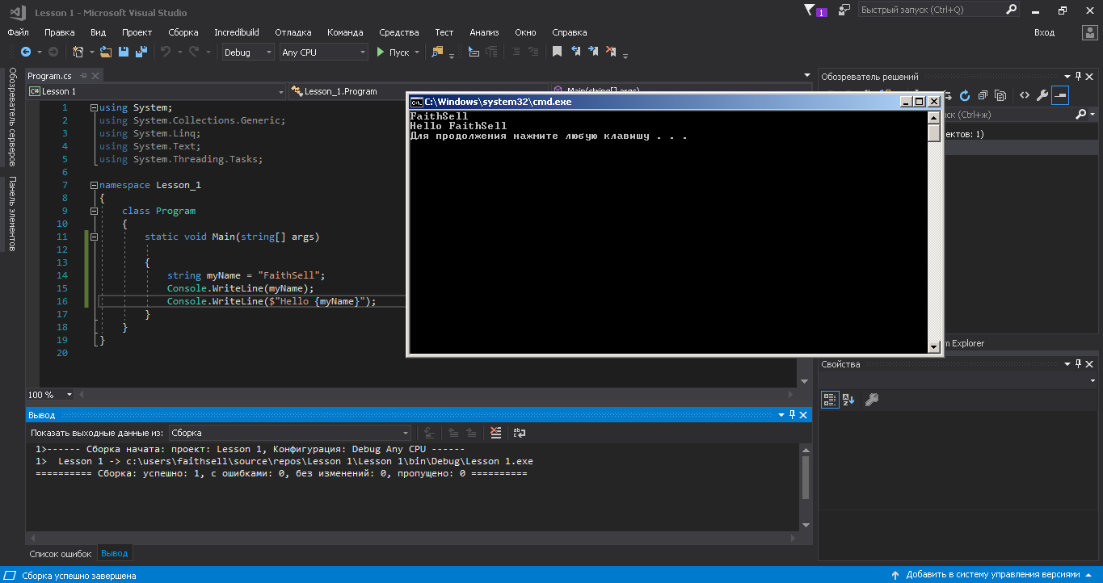Refresh the Solution Explorer
The width and height of the screenshot is (1103, 583).
coord(964,95)
